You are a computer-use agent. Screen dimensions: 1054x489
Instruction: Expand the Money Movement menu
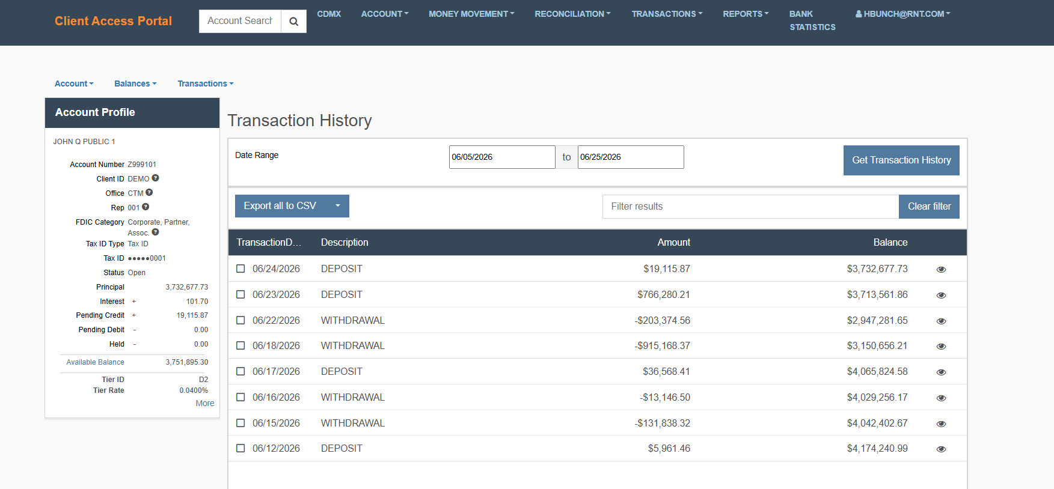point(471,14)
